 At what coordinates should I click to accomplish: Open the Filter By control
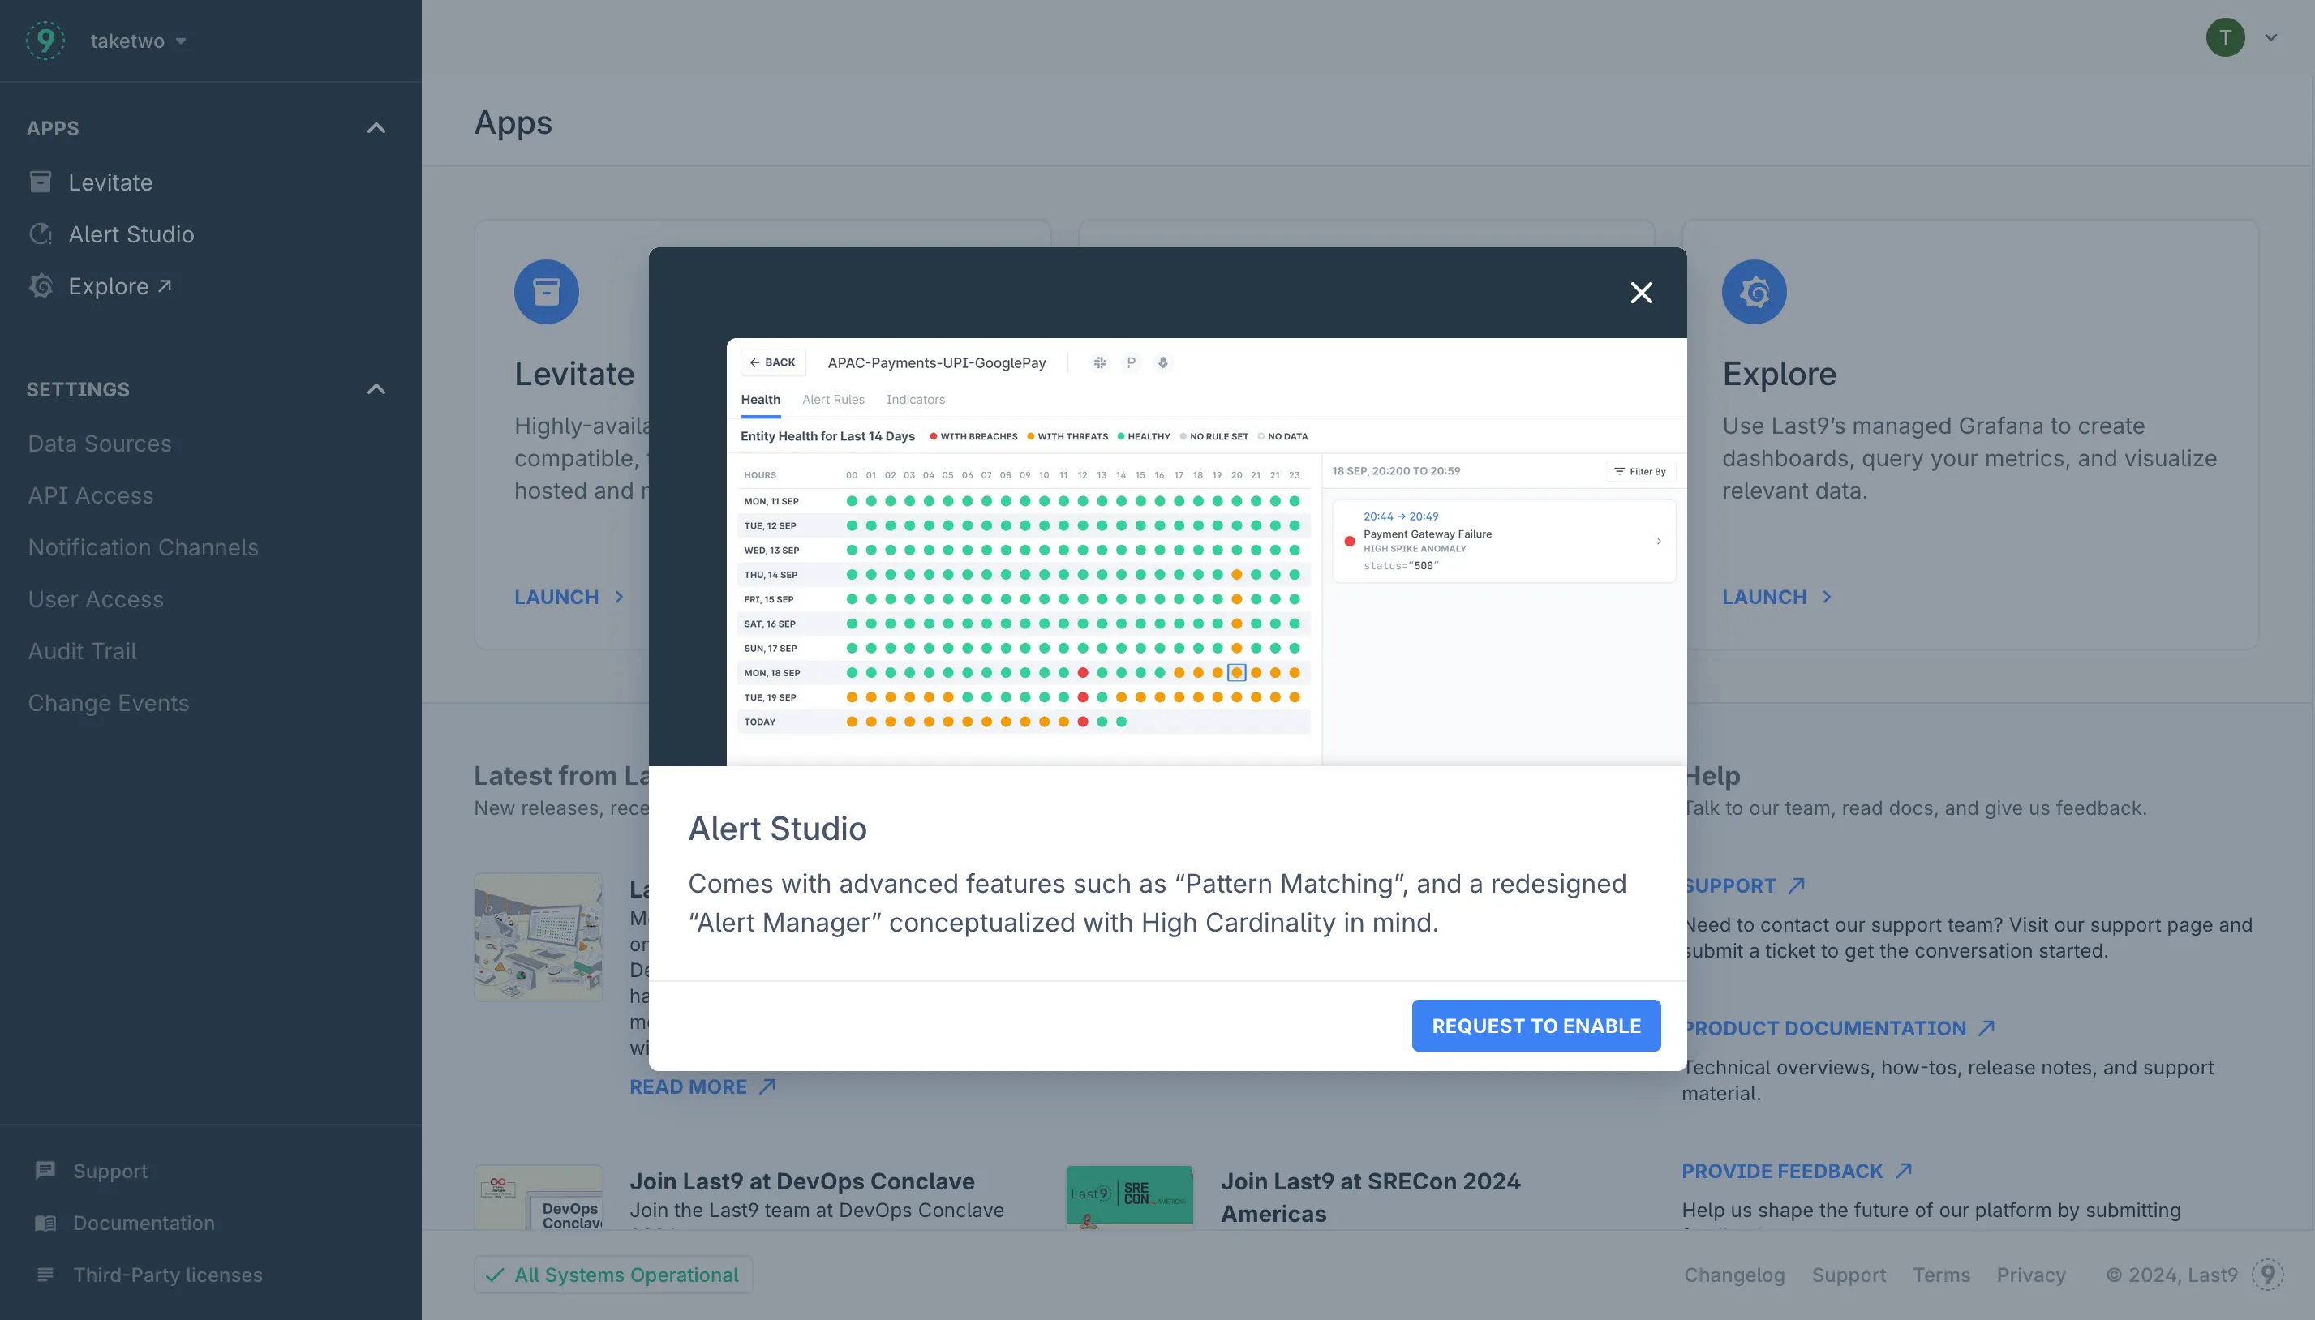1639,471
